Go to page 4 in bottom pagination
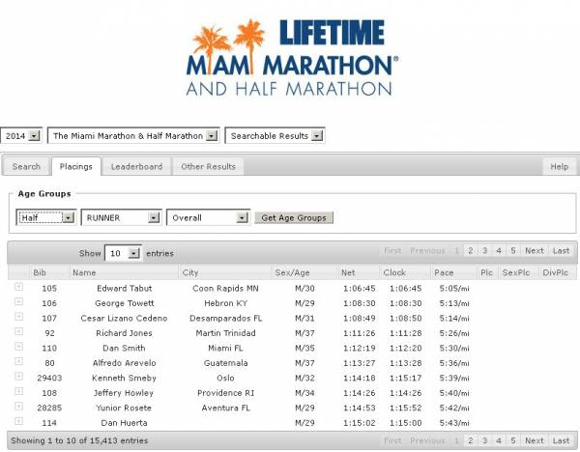This screenshot has width=580, height=452. [x=499, y=440]
